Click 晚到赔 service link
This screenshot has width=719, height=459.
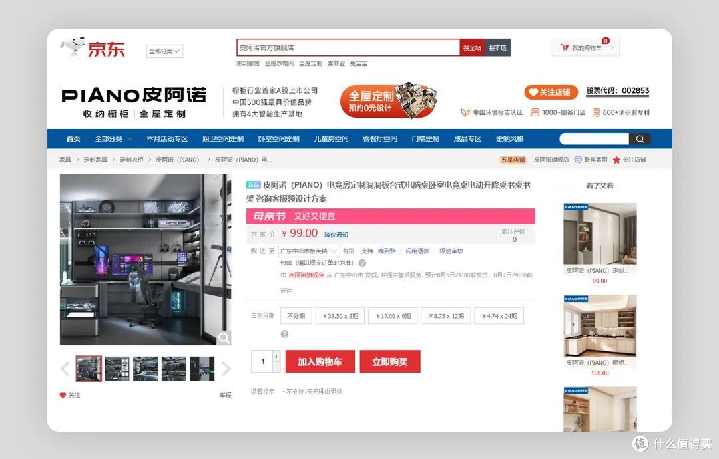click(x=387, y=251)
